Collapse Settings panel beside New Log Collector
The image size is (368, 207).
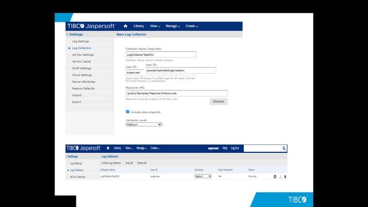point(67,34)
